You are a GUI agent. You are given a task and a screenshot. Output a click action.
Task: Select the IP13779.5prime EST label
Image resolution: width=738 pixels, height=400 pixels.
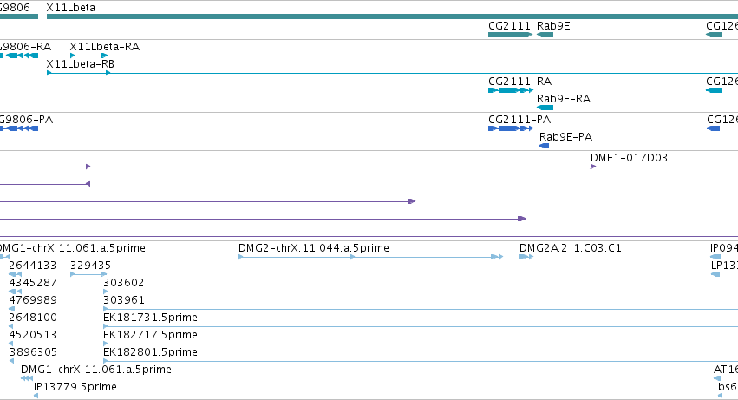[x=75, y=387]
